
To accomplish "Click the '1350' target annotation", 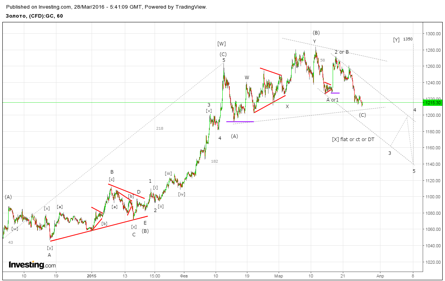I will (408, 39).
